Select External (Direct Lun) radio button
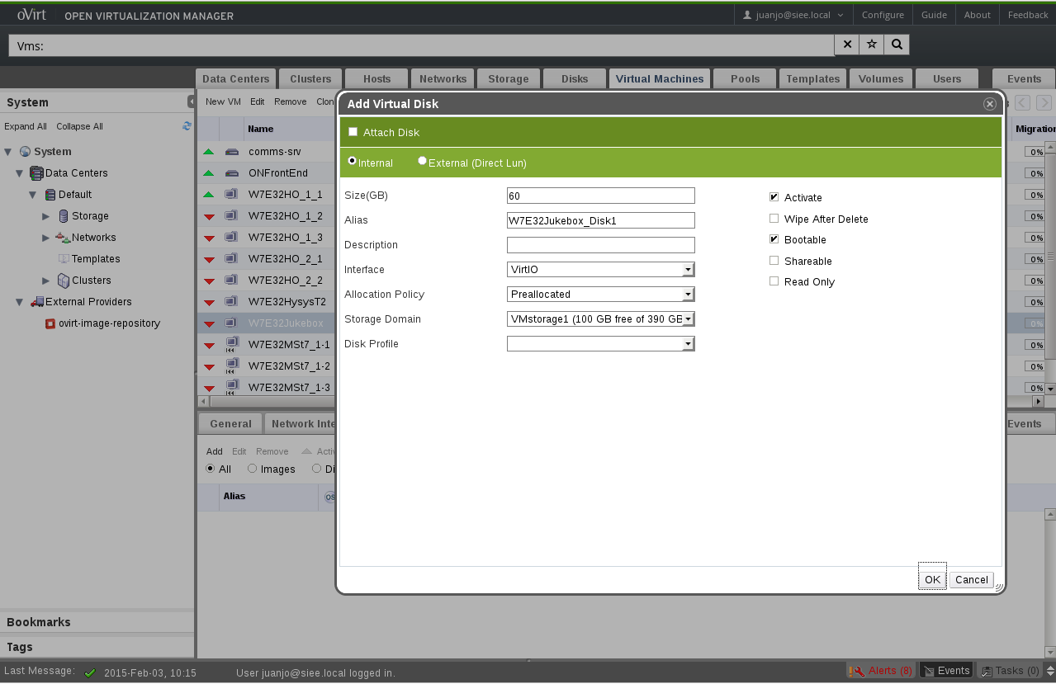This screenshot has height=684, width=1056. tap(423, 162)
